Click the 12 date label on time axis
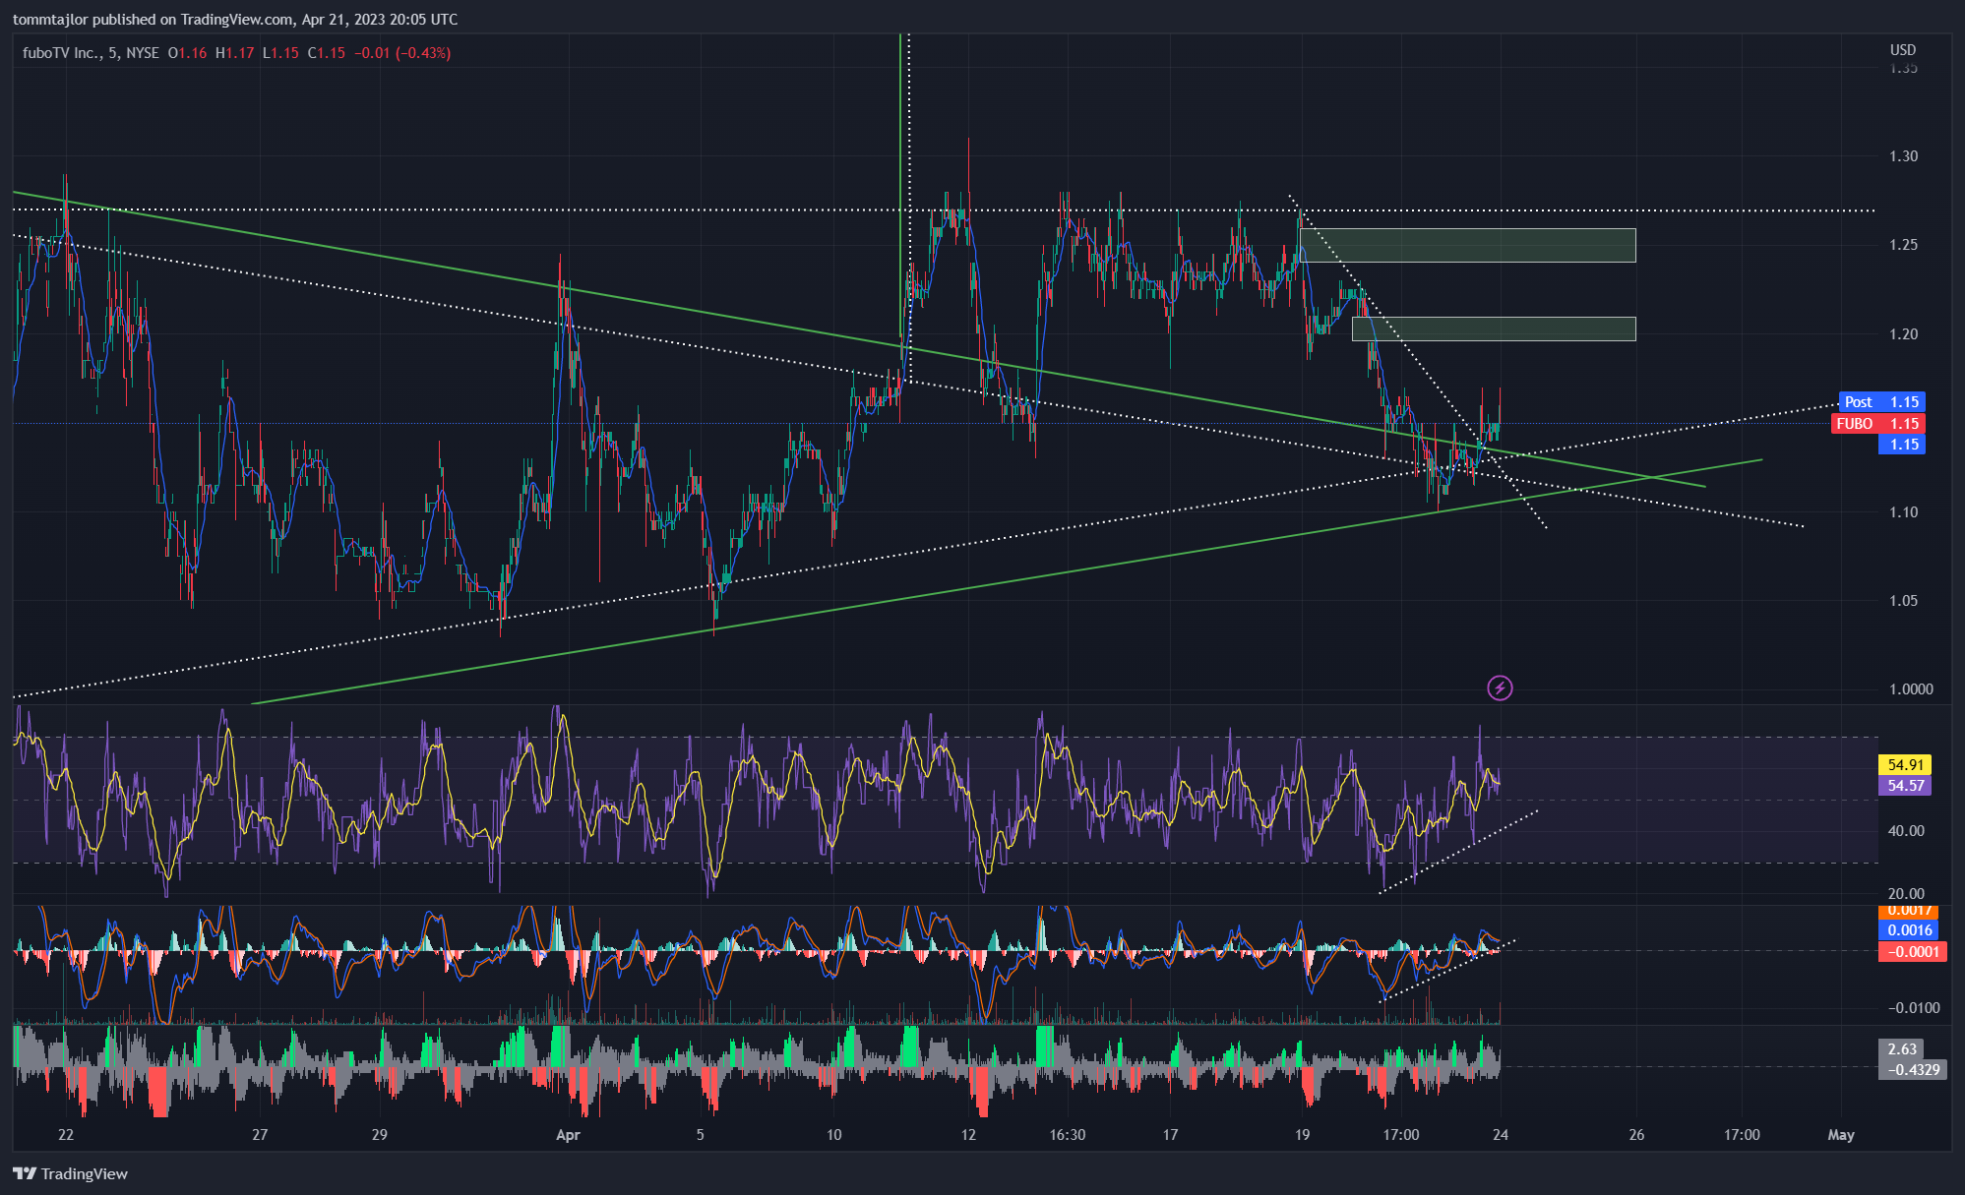Viewport: 1965px width, 1195px height. (x=969, y=1135)
